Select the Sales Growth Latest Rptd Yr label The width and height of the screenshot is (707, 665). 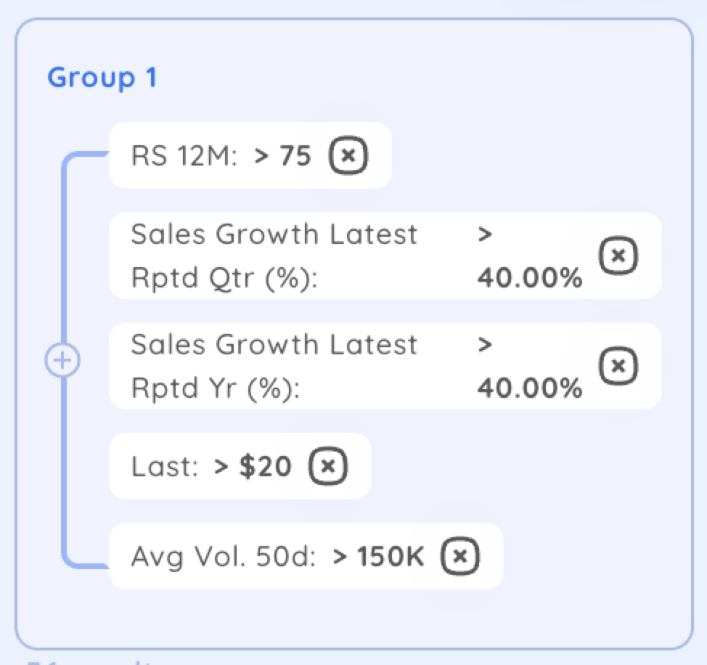coord(274,366)
